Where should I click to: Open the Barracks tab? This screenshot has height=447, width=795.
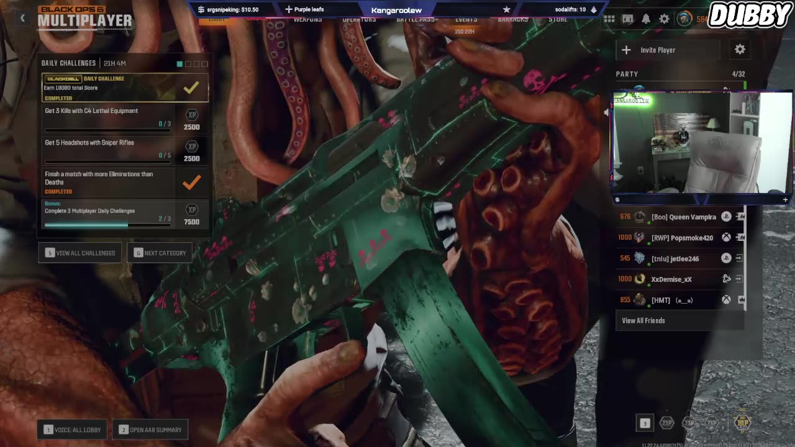click(x=513, y=19)
